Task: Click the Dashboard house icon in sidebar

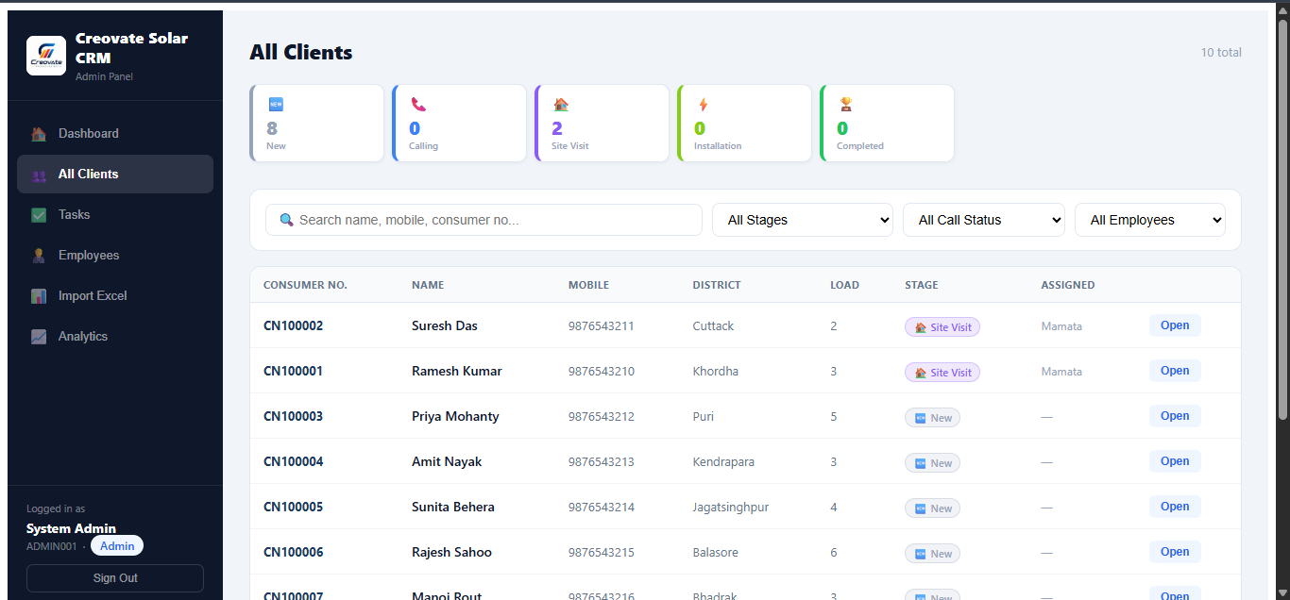Action: (x=39, y=134)
